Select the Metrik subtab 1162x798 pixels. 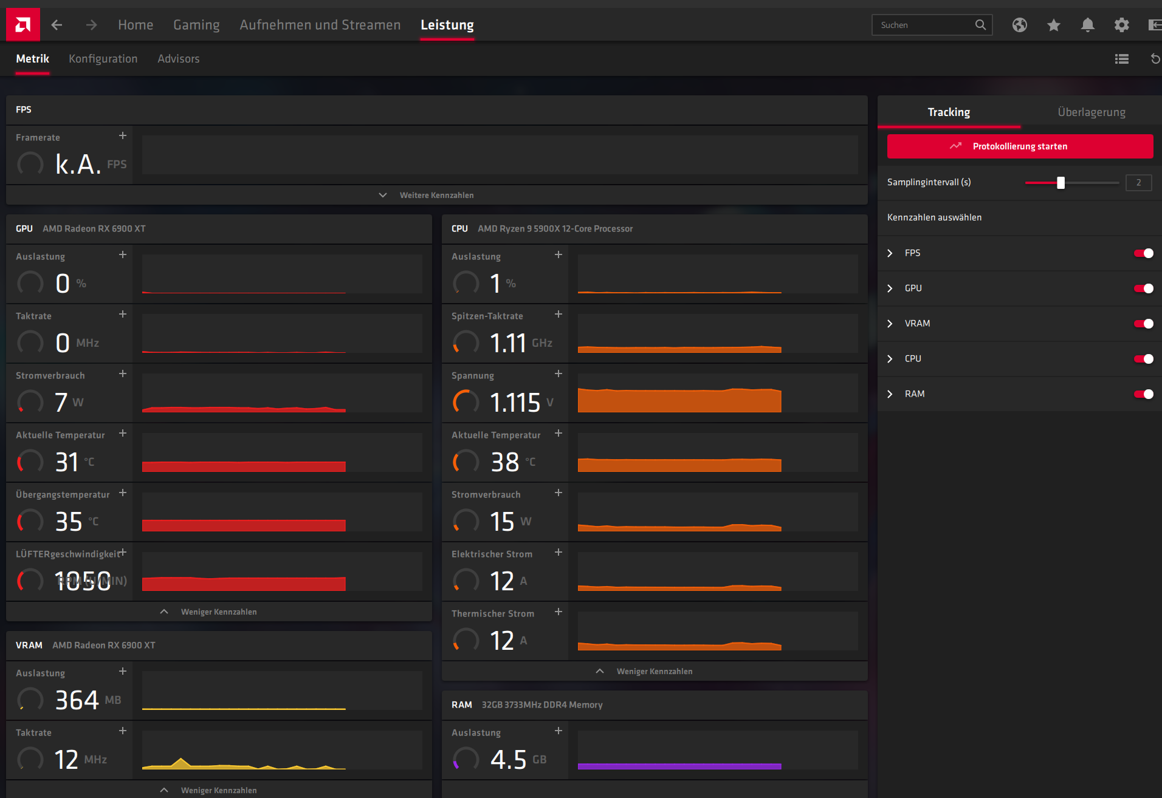[32, 59]
